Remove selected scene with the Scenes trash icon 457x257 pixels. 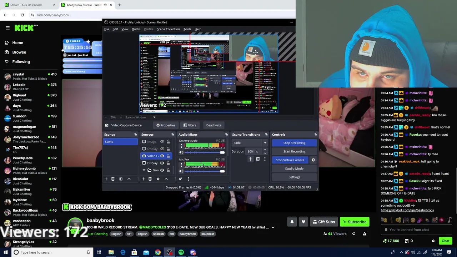pyautogui.click(x=113, y=179)
